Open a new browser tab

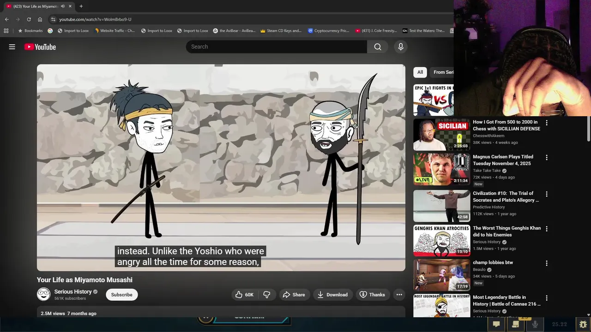81,6
